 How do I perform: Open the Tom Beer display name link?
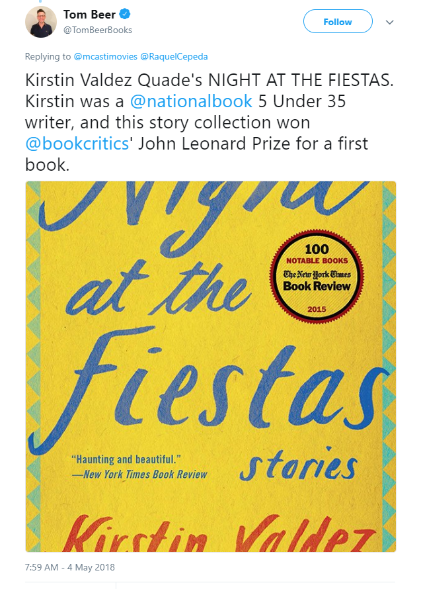pos(89,15)
